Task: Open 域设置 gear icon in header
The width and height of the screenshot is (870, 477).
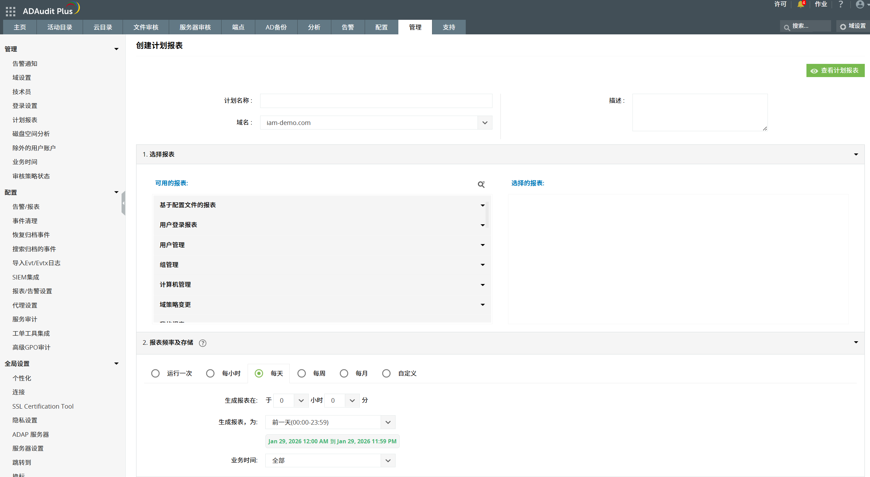Action: (x=843, y=27)
